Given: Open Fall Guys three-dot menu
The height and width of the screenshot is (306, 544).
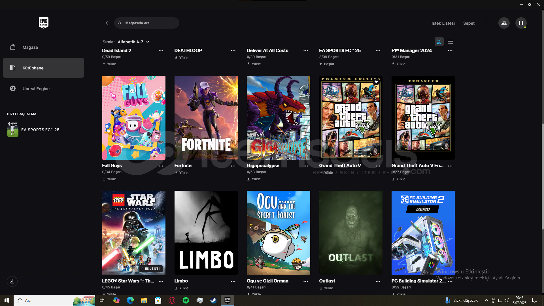Looking at the screenshot, I should coord(161,166).
